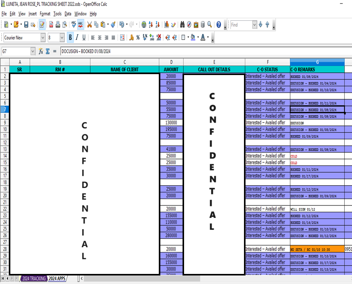
Task: Open the Find history dropdown
Action: (254, 24)
